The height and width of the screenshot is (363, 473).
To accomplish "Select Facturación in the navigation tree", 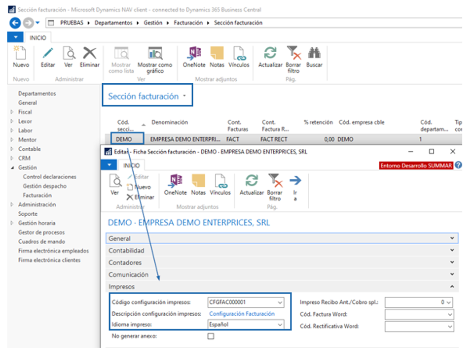I will tap(37, 196).
